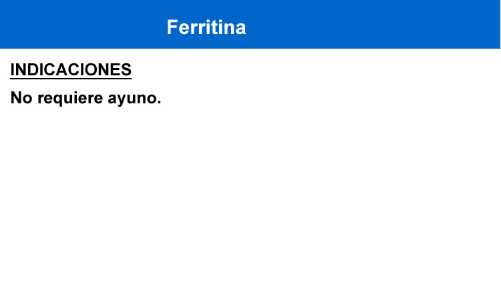Click the word "requiere" in the instructions

(69, 99)
